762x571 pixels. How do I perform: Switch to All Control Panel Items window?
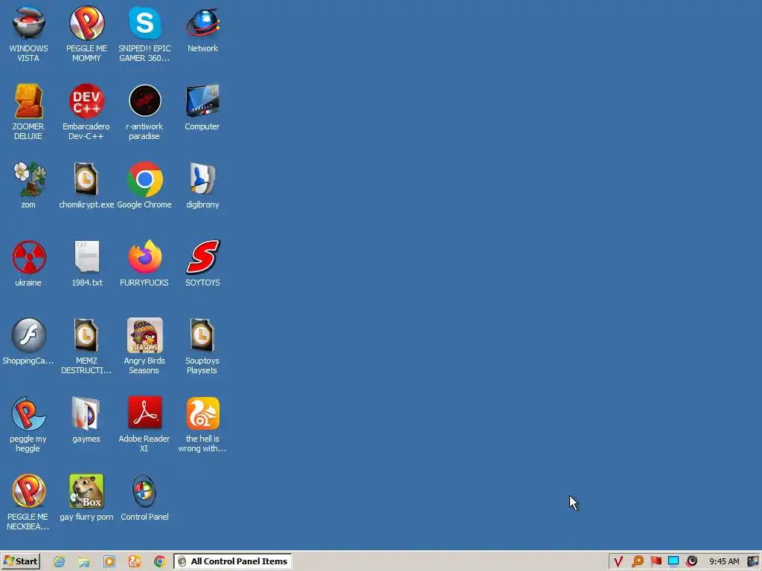(x=233, y=561)
